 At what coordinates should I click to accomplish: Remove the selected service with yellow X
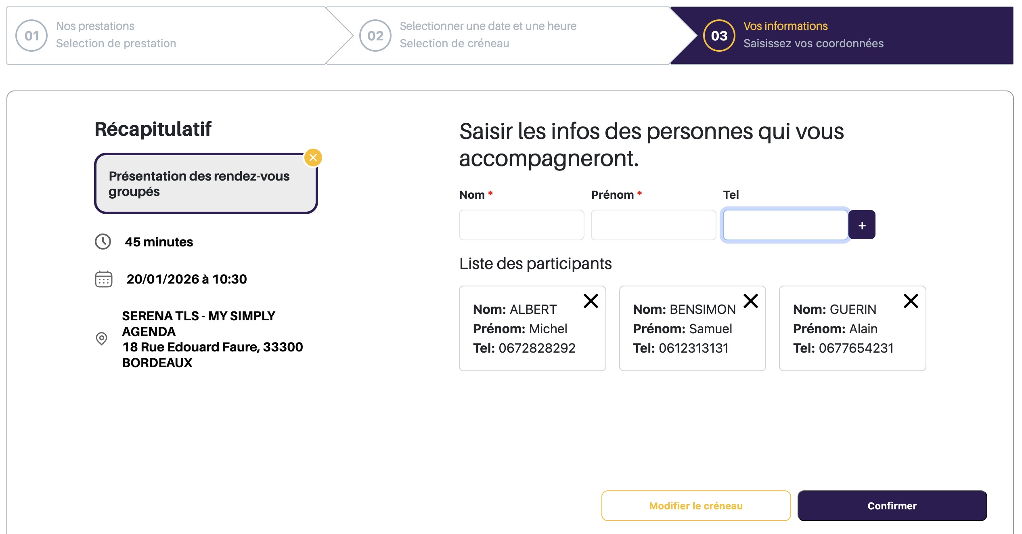click(313, 158)
